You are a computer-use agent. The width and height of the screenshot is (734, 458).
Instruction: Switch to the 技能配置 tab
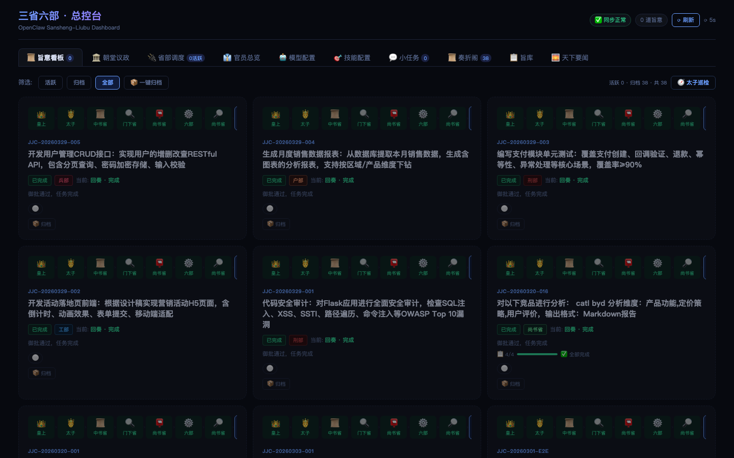352,58
